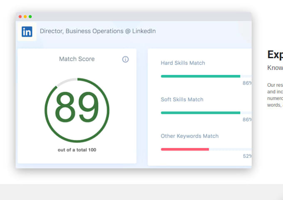The height and width of the screenshot is (200, 283).
Task: Click the 'Soft Skills Match' label
Action: (182, 100)
